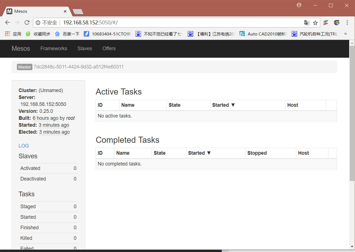Open the 收藏同步 bookmark

[38, 34]
